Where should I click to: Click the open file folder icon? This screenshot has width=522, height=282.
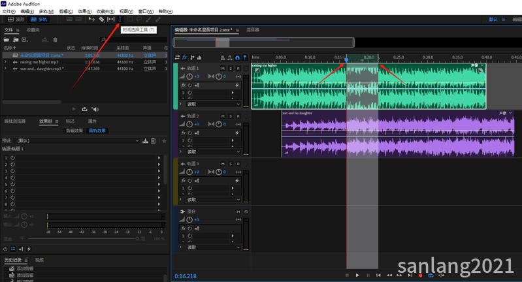click(x=7, y=40)
